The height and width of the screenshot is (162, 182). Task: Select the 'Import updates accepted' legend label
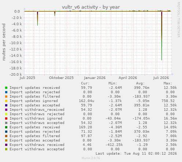(35, 105)
